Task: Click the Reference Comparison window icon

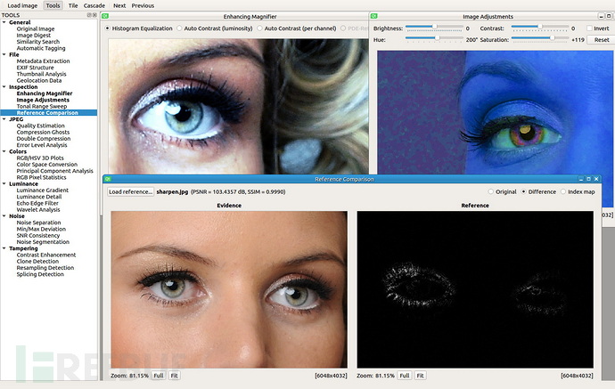Action: tap(108, 179)
